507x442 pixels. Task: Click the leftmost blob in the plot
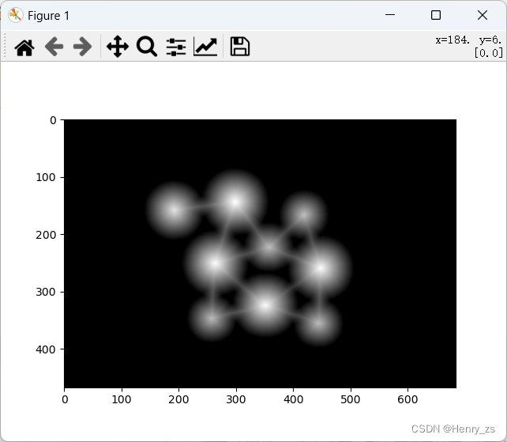(175, 210)
